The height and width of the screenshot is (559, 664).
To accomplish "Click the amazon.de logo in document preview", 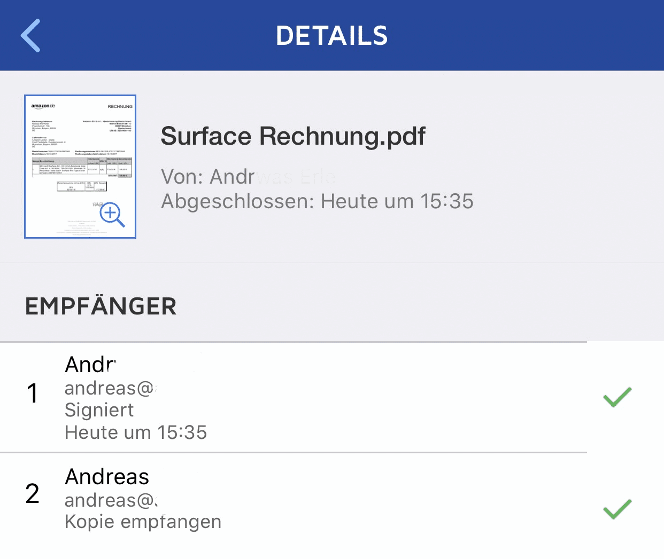I will pyautogui.click(x=43, y=106).
